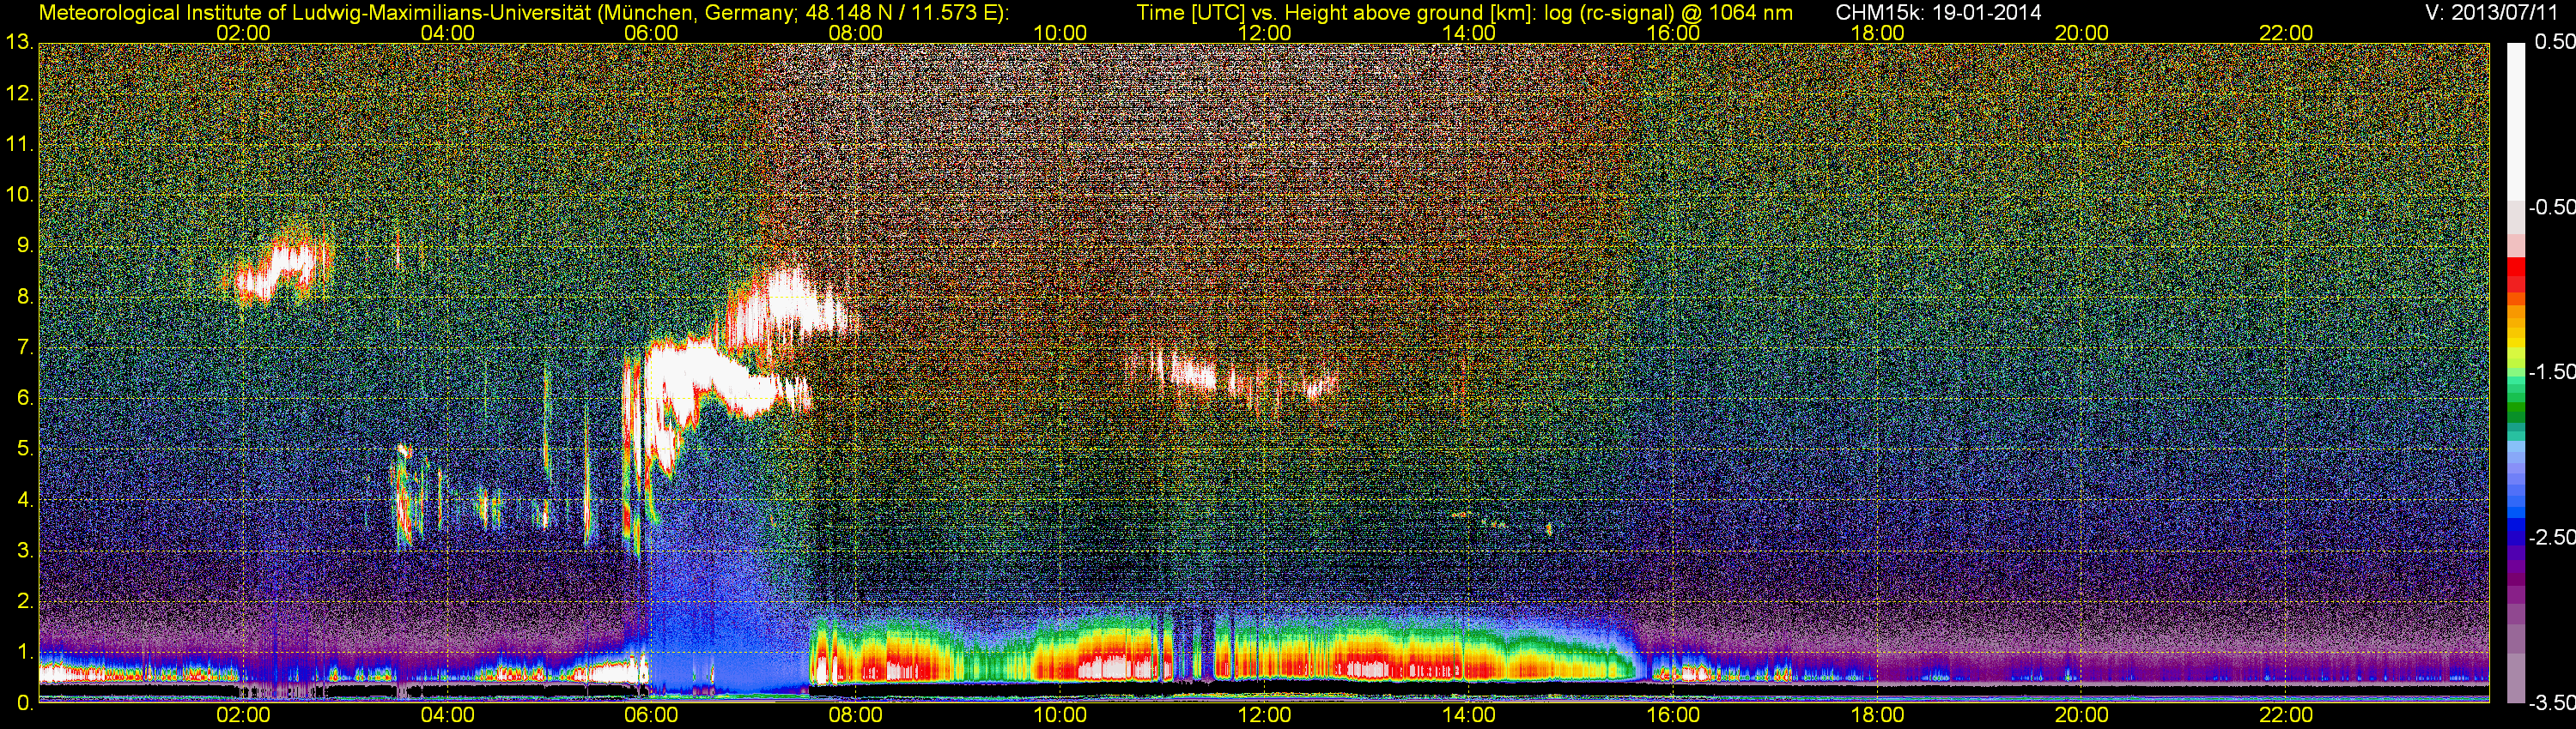Click the 'Time [UTC] vs. Height above ground' caption

tap(1464, 13)
